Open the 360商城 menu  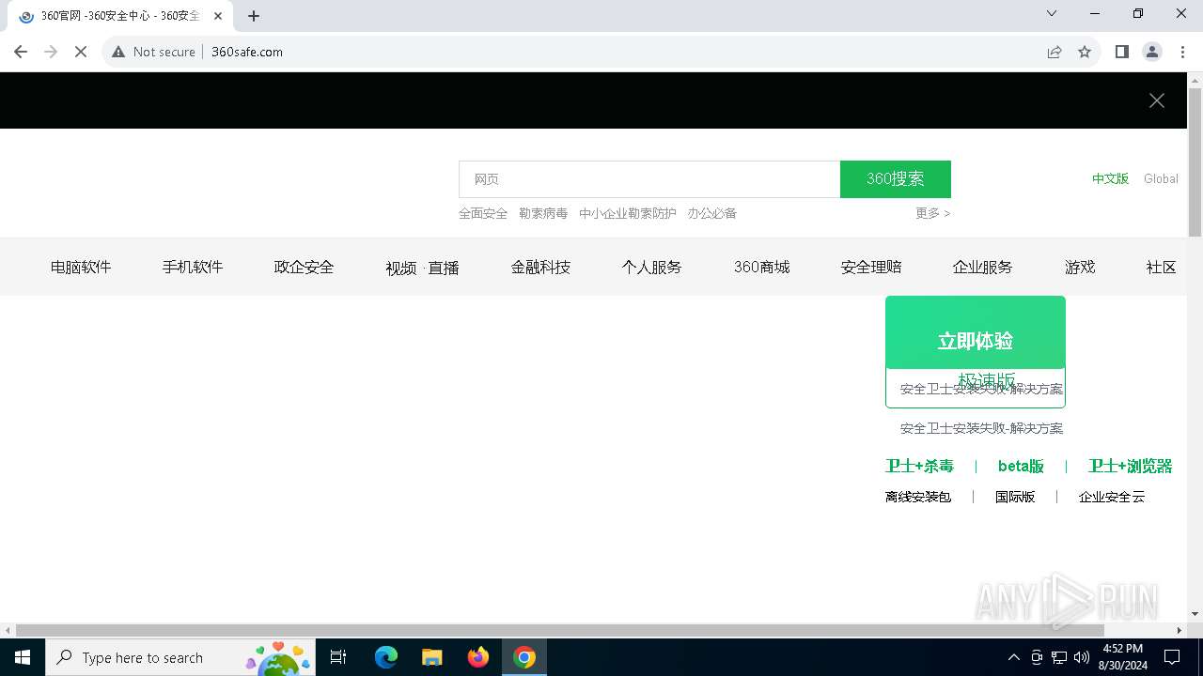click(x=761, y=267)
